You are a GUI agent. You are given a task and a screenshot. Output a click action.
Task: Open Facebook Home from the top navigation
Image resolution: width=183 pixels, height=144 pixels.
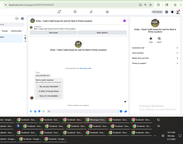point(59,12)
